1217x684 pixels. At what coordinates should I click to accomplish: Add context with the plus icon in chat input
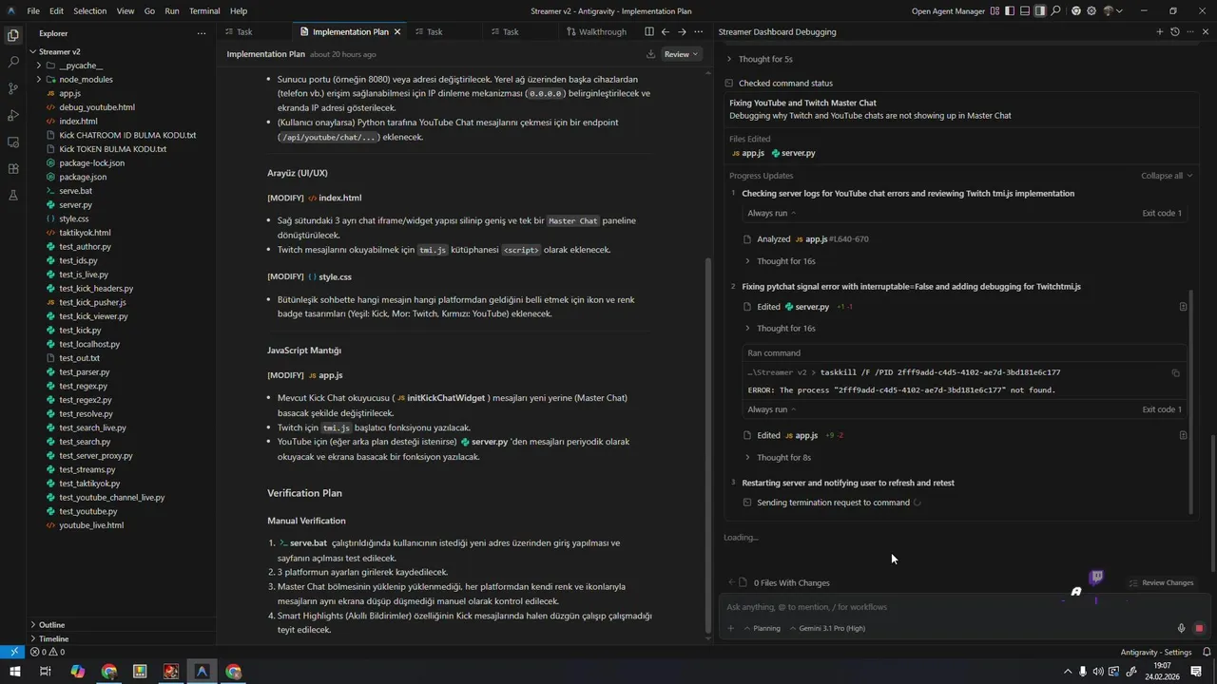tap(730, 628)
